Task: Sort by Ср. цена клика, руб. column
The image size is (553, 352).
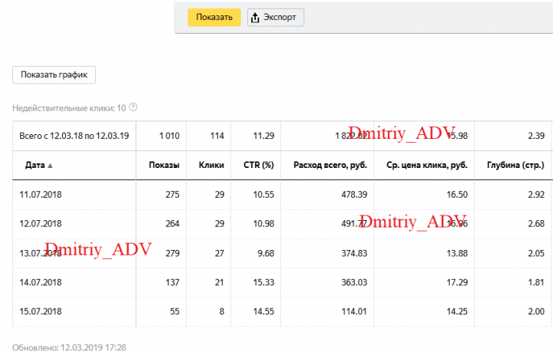Action: [427, 165]
